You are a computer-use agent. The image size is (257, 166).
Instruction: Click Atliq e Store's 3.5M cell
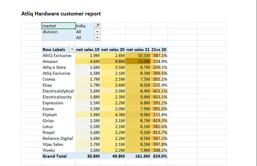[113, 67]
